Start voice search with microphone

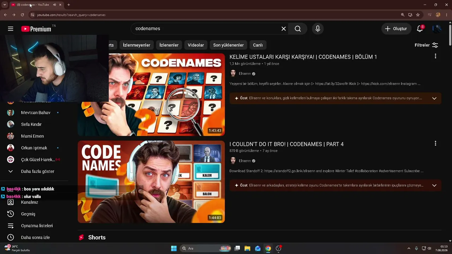click(x=318, y=29)
